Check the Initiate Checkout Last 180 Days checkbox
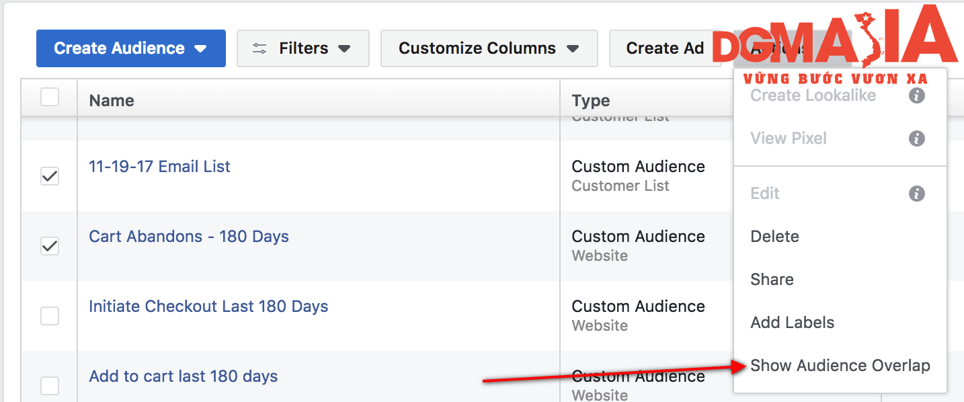 [x=50, y=316]
